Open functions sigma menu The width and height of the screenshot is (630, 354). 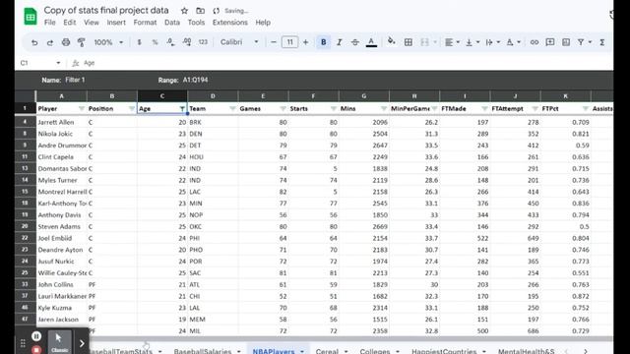pos(602,42)
